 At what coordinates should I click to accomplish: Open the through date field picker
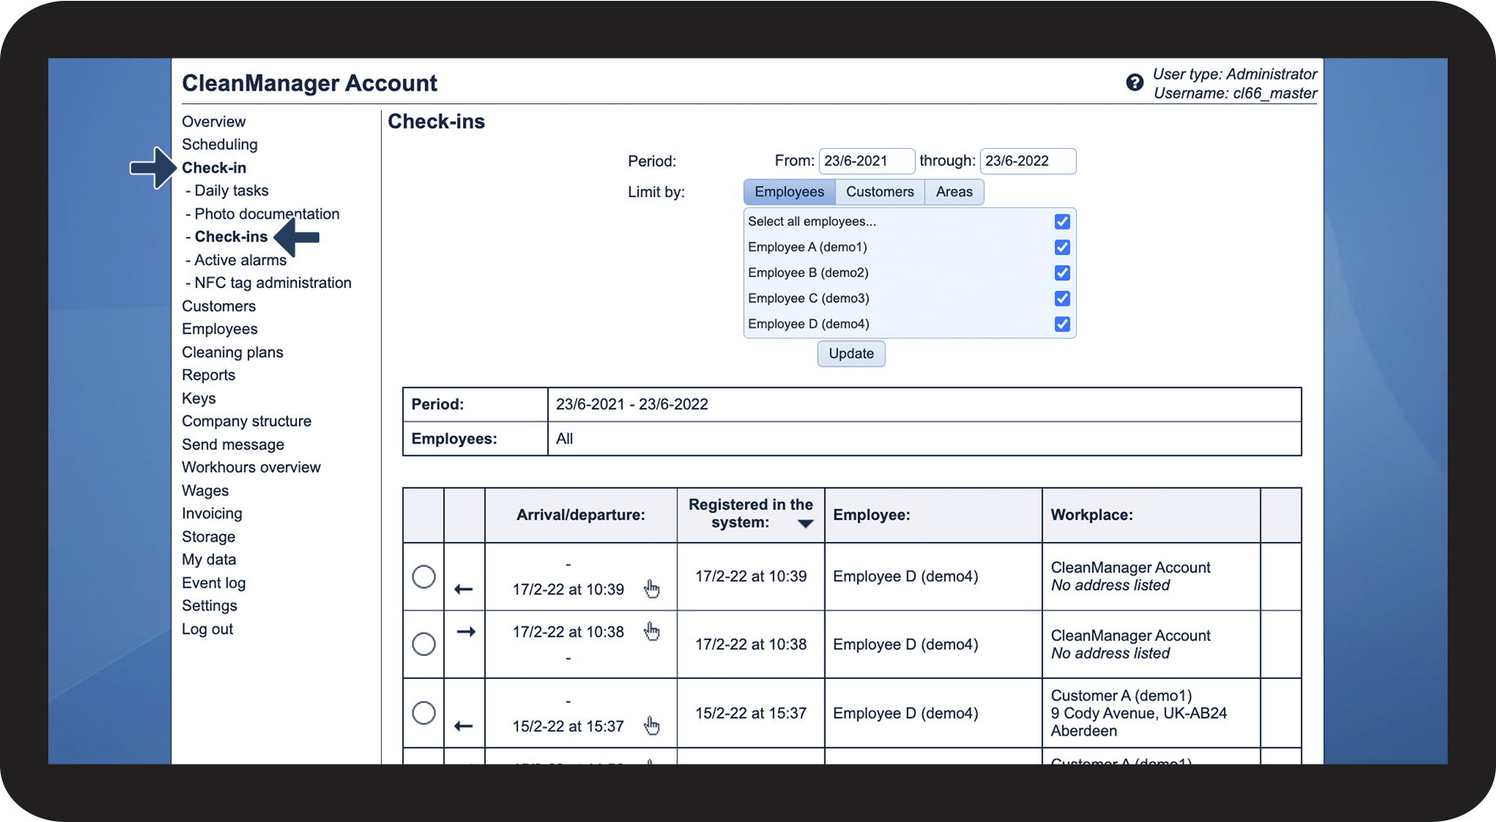[1027, 161]
